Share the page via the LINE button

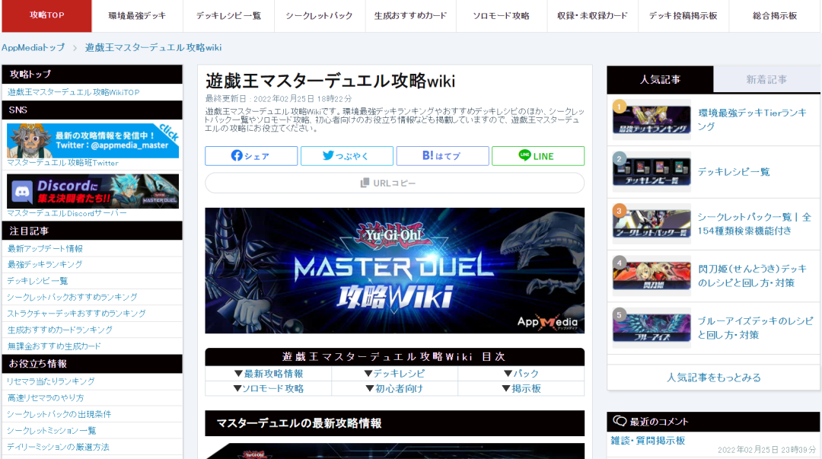tap(538, 156)
